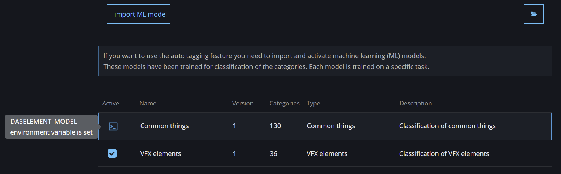Image resolution: width=561 pixels, height=174 pixels.
Task: Select the VFX elements model name
Action: (161, 153)
